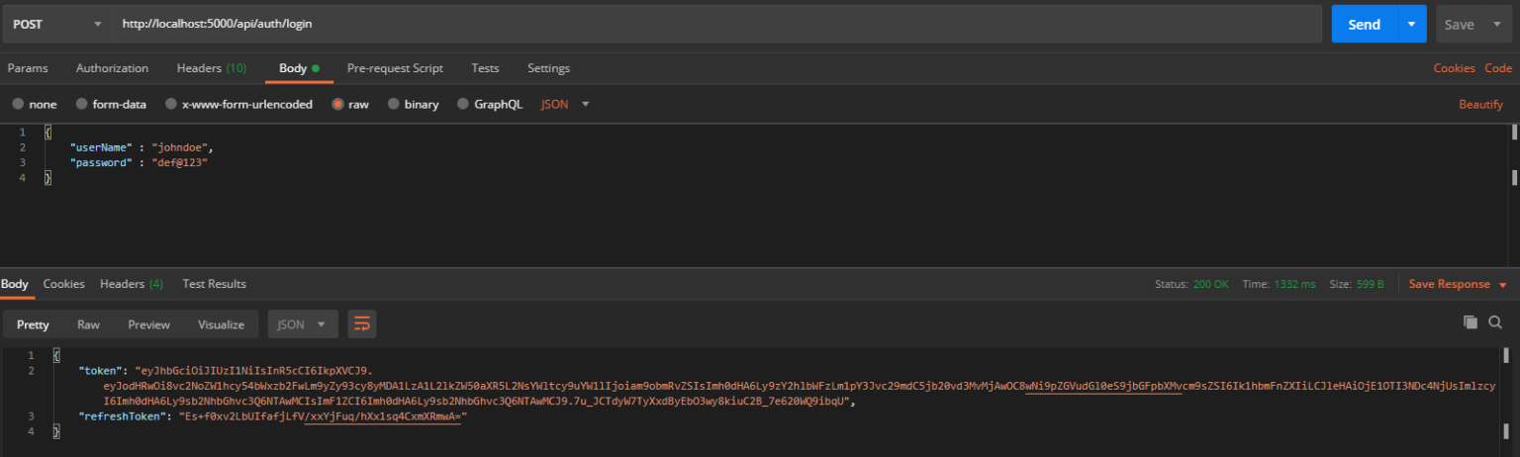Select the x-www-form-urlencoded radio button
The image size is (1520, 457).
(x=172, y=104)
